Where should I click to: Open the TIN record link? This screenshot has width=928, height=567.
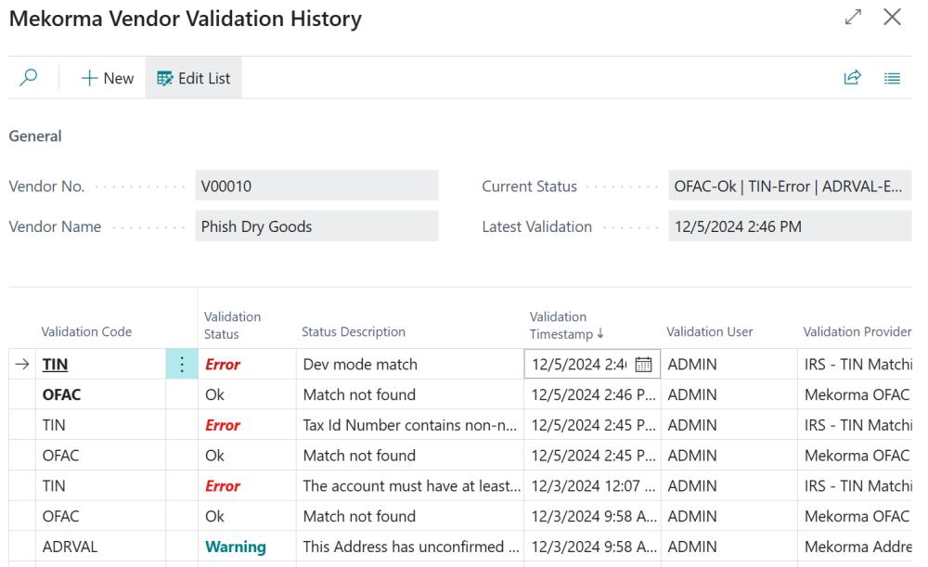(54, 364)
